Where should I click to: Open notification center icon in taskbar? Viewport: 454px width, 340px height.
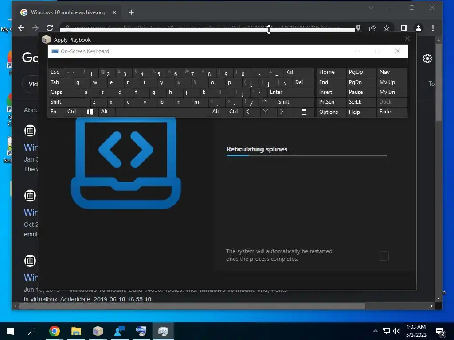[440, 331]
